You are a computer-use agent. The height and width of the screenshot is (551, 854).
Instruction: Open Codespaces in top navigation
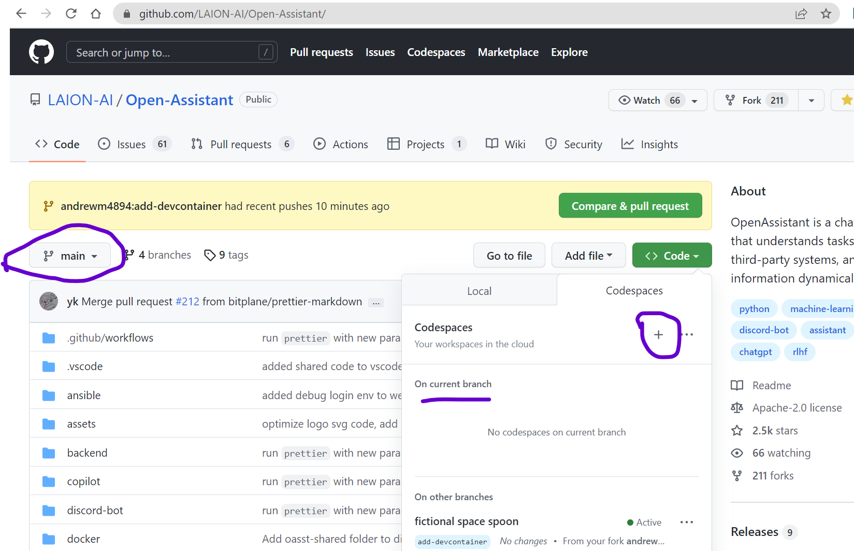[x=436, y=52]
